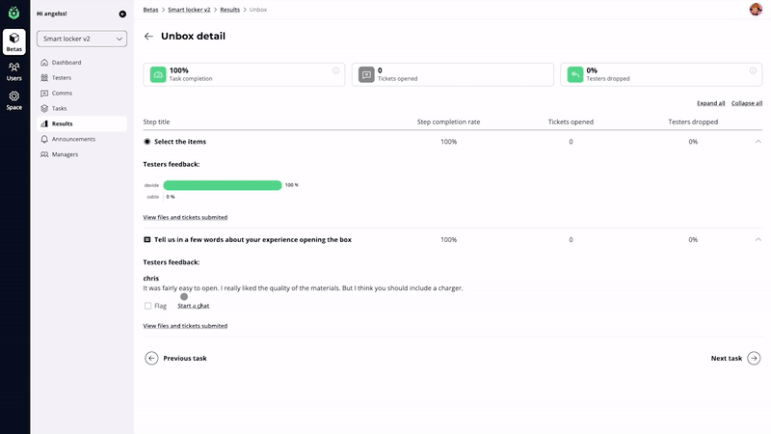Click the back arrow beside Unbox detail
Image resolution: width=771 pixels, height=434 pixels.
[x=148, y=37]
